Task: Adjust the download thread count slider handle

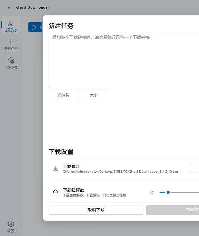Action: click(168, 192)
